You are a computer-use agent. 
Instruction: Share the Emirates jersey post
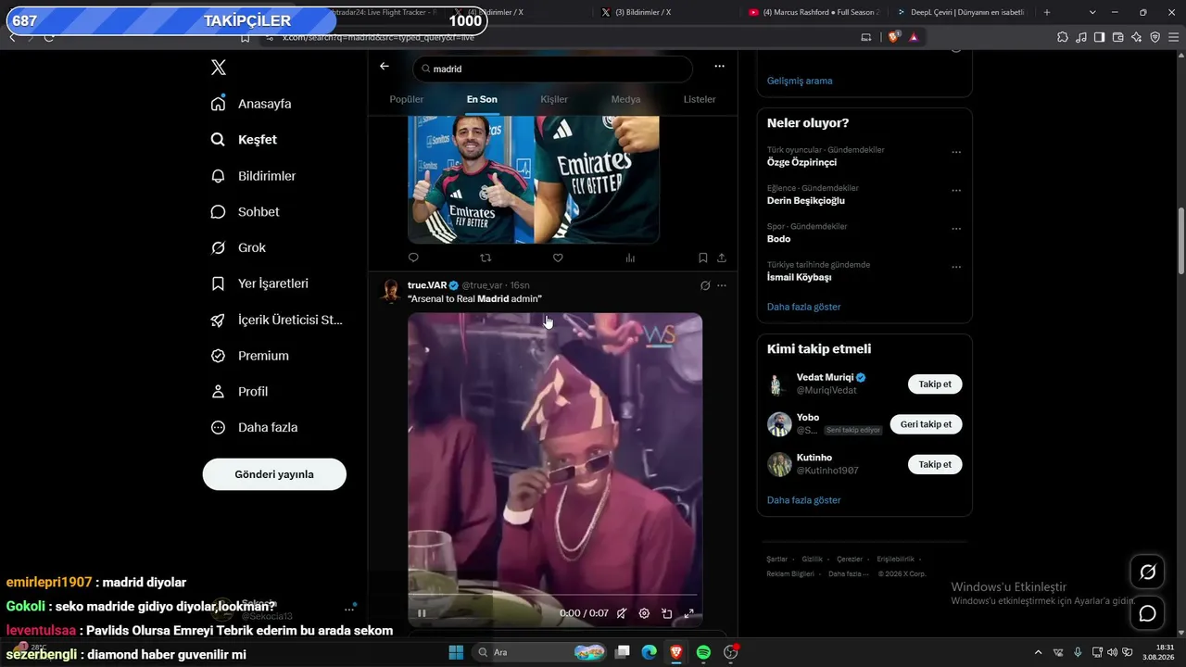click(722, 258)
